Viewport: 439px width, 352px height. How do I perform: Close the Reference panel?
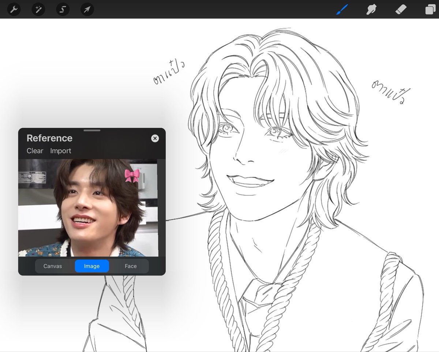[155, 138]
